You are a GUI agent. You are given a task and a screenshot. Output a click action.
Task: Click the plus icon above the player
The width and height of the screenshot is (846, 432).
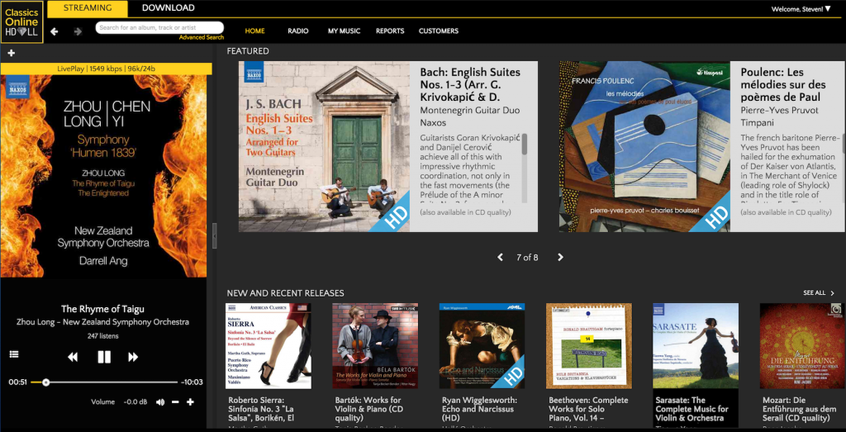(x=12, y=53)
